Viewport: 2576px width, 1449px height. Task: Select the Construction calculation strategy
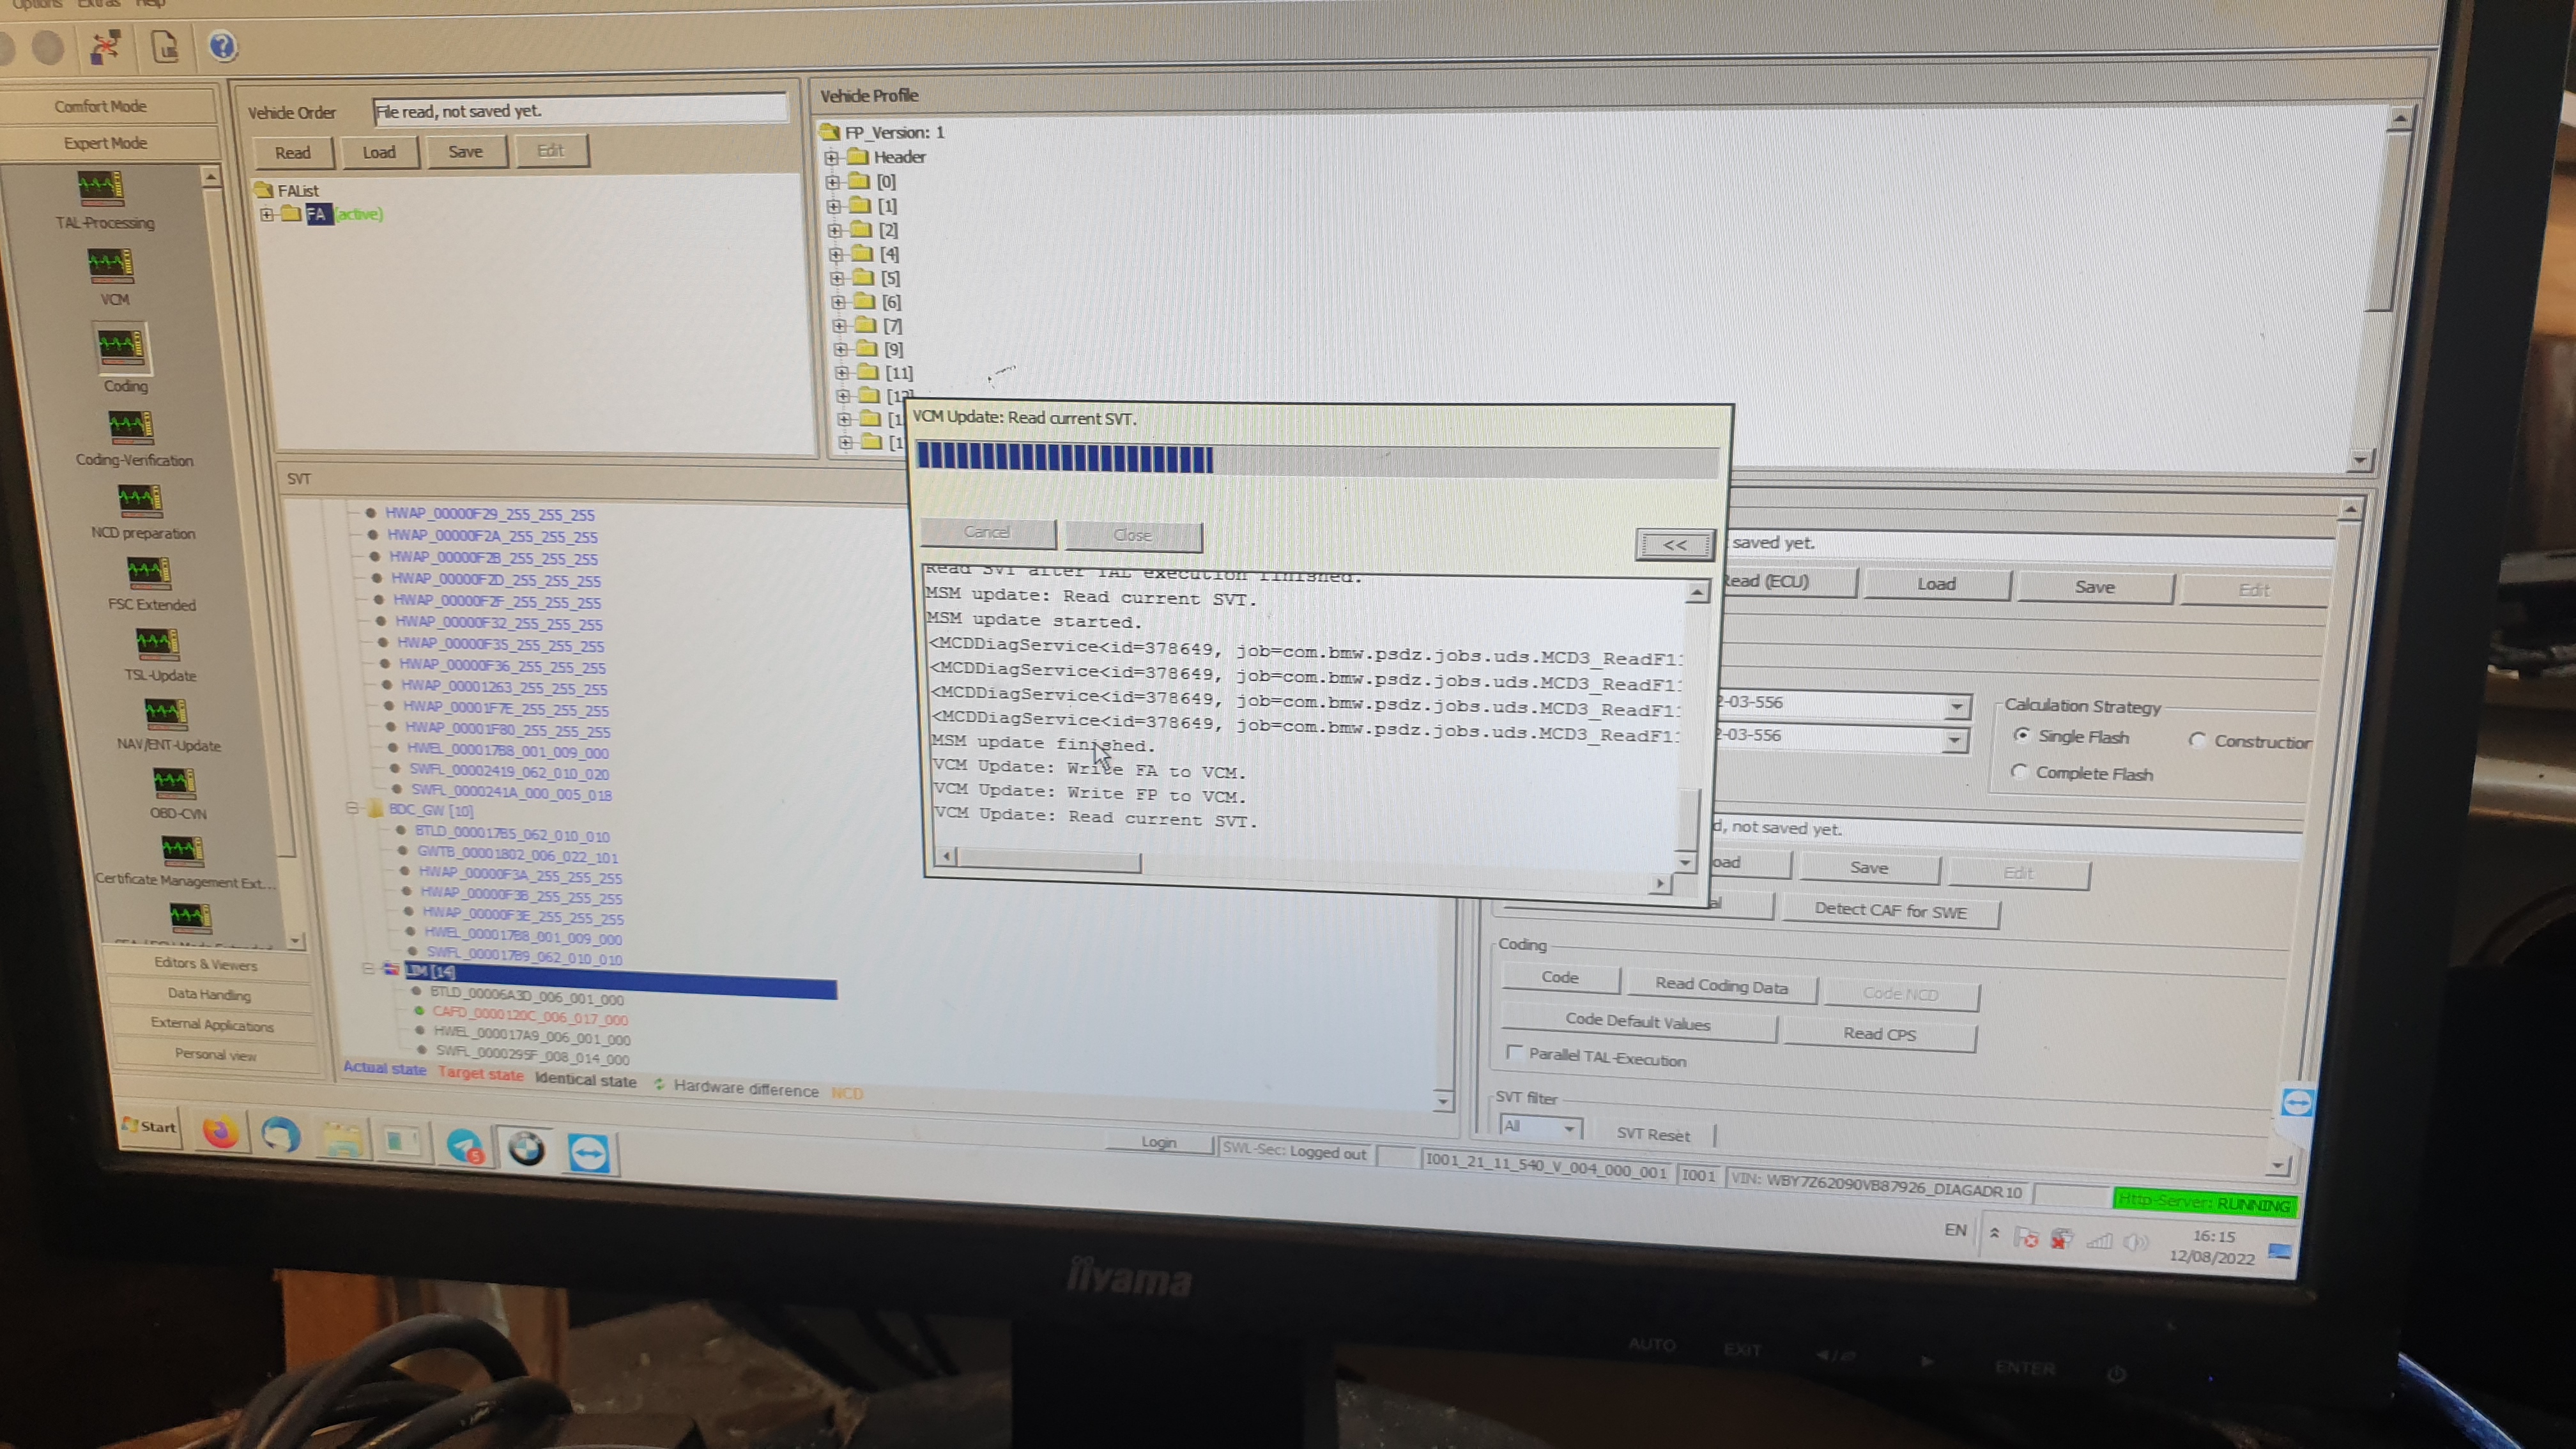click(x=2197, y=740)
